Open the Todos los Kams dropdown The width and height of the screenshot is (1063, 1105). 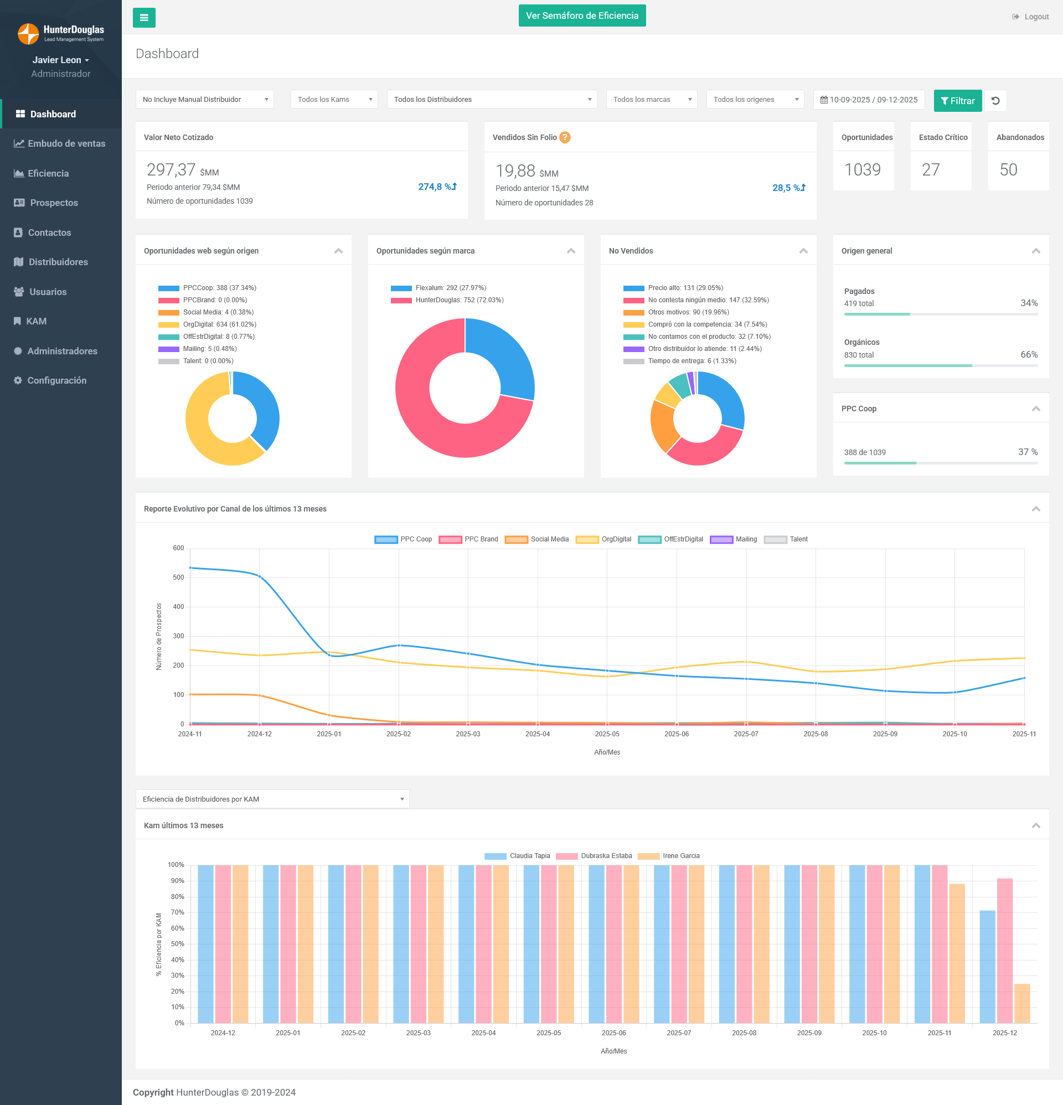point(334,99)
